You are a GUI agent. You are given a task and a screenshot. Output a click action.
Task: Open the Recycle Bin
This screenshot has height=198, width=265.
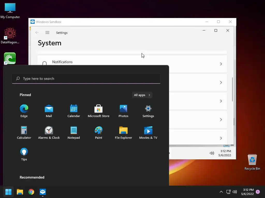[252, 162]
